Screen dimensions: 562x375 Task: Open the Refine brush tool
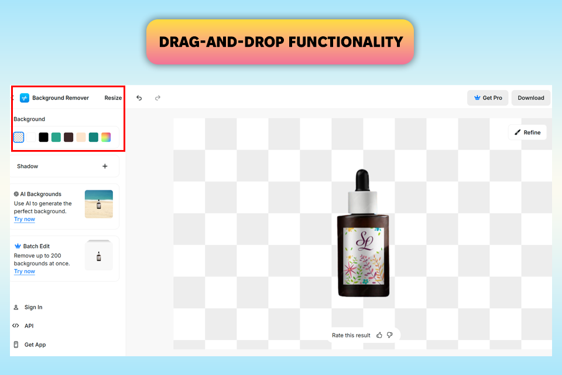click(527, 132)
